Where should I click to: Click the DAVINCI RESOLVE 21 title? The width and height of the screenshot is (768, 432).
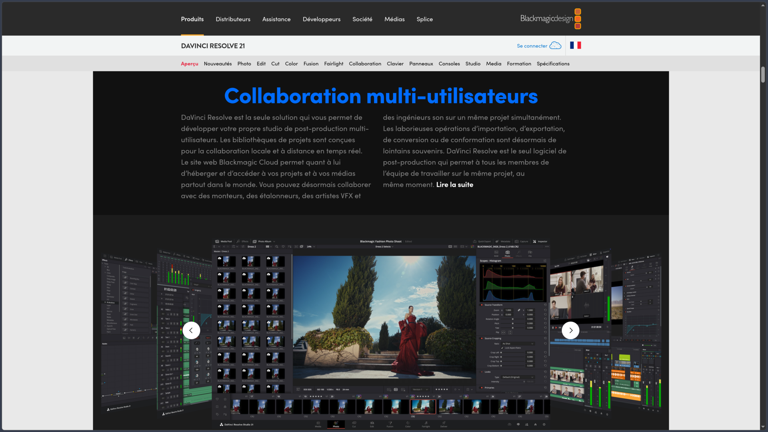213,46
